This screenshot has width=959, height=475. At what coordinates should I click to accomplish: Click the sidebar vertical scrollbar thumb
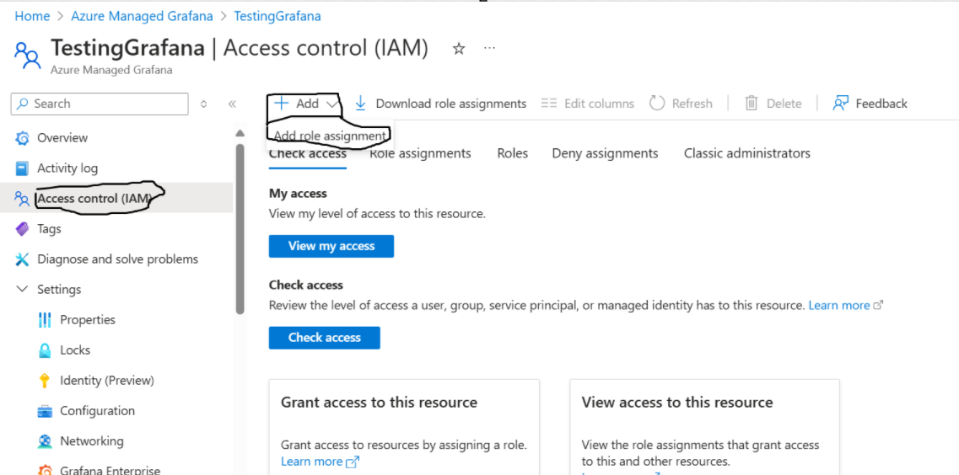(x=240, y=229)
